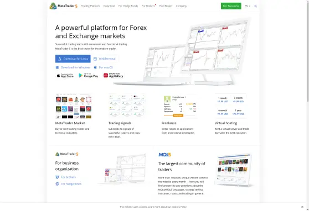Open the Virtual hosting heading
Viewport: 309px width, 211px height.
click(x=226, y=123)
